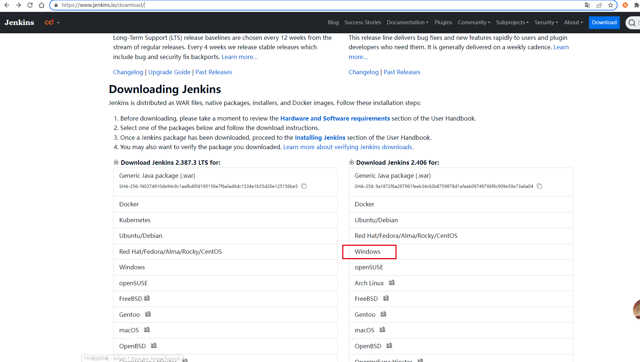Expand the About menu
This screenshot has width=640, height=362.
coord(573,22)
